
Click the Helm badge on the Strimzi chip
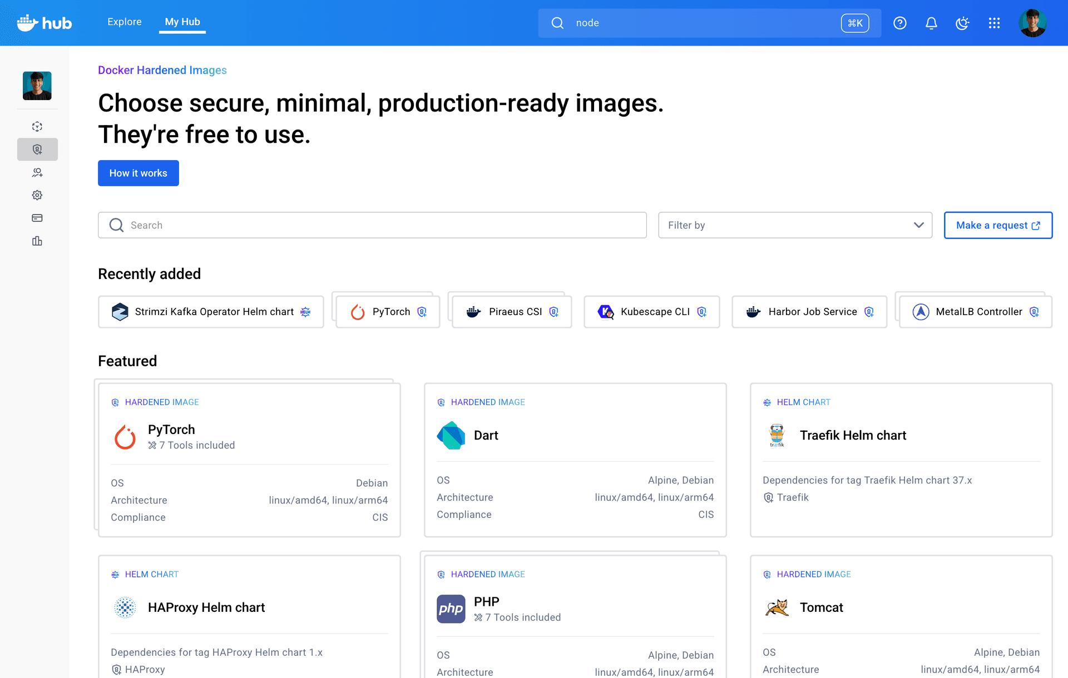point(305,312)
